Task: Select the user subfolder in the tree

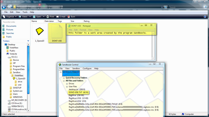Action: tap(20, 85)
